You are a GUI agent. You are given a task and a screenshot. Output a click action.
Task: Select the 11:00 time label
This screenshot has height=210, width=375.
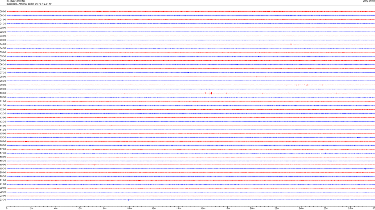[3, 101]
